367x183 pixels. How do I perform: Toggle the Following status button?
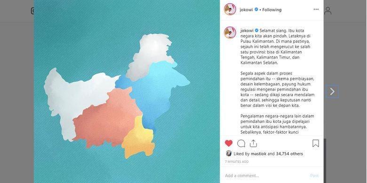point(272,10)
